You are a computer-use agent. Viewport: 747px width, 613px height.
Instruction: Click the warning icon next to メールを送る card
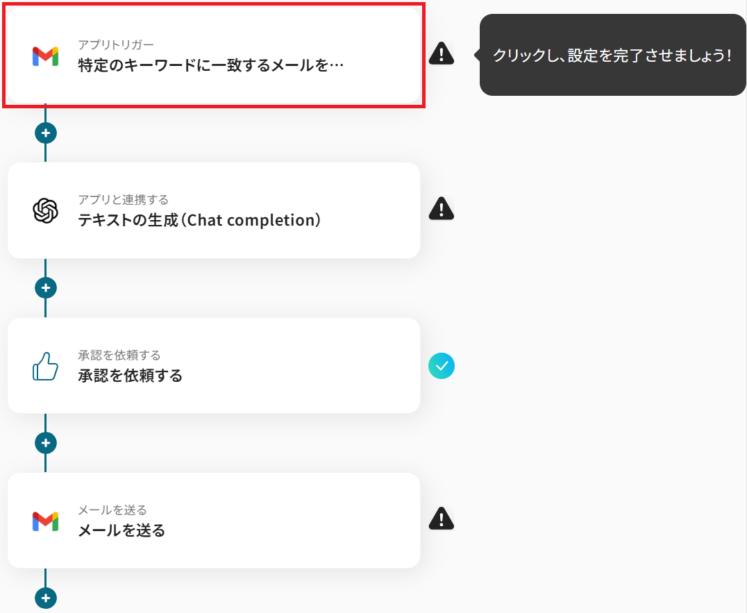[441, 518]
